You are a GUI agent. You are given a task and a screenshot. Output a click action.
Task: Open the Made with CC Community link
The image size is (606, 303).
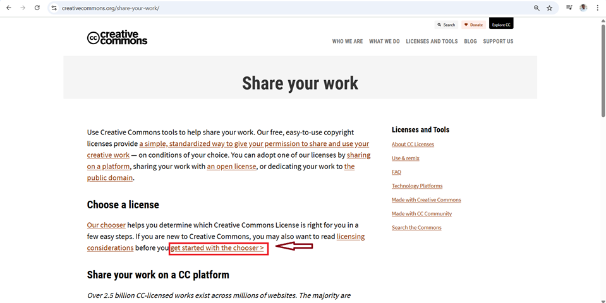pos(421,214)
